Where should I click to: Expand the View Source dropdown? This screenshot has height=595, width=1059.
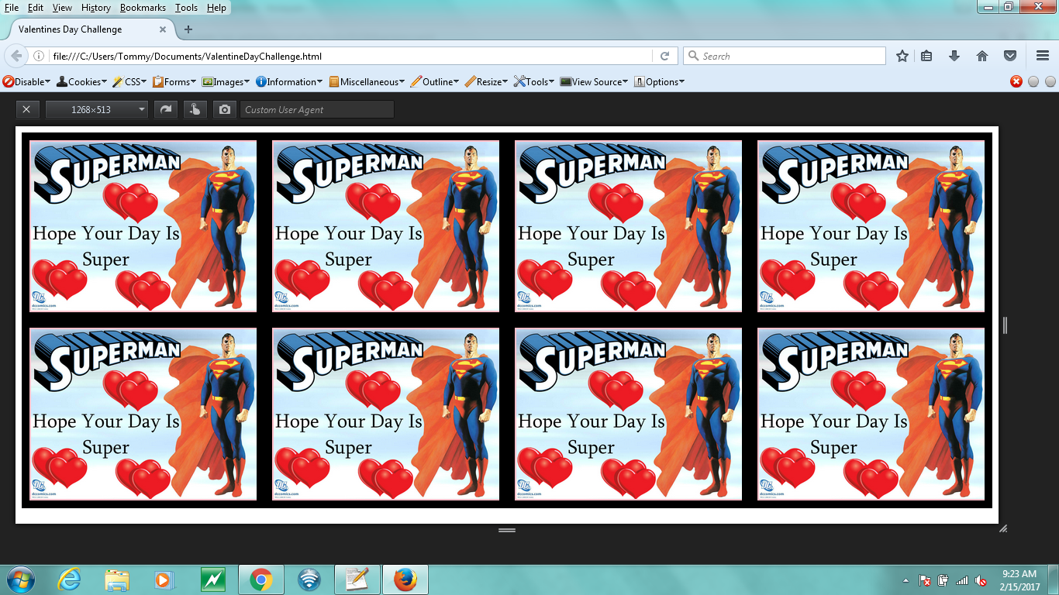tap(594, 81)
